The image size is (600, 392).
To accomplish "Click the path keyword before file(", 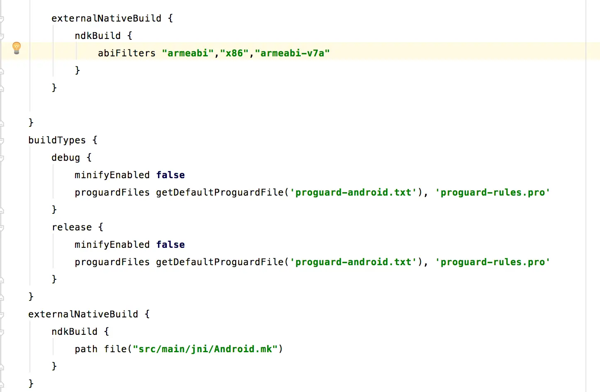I will coord(86,349).
